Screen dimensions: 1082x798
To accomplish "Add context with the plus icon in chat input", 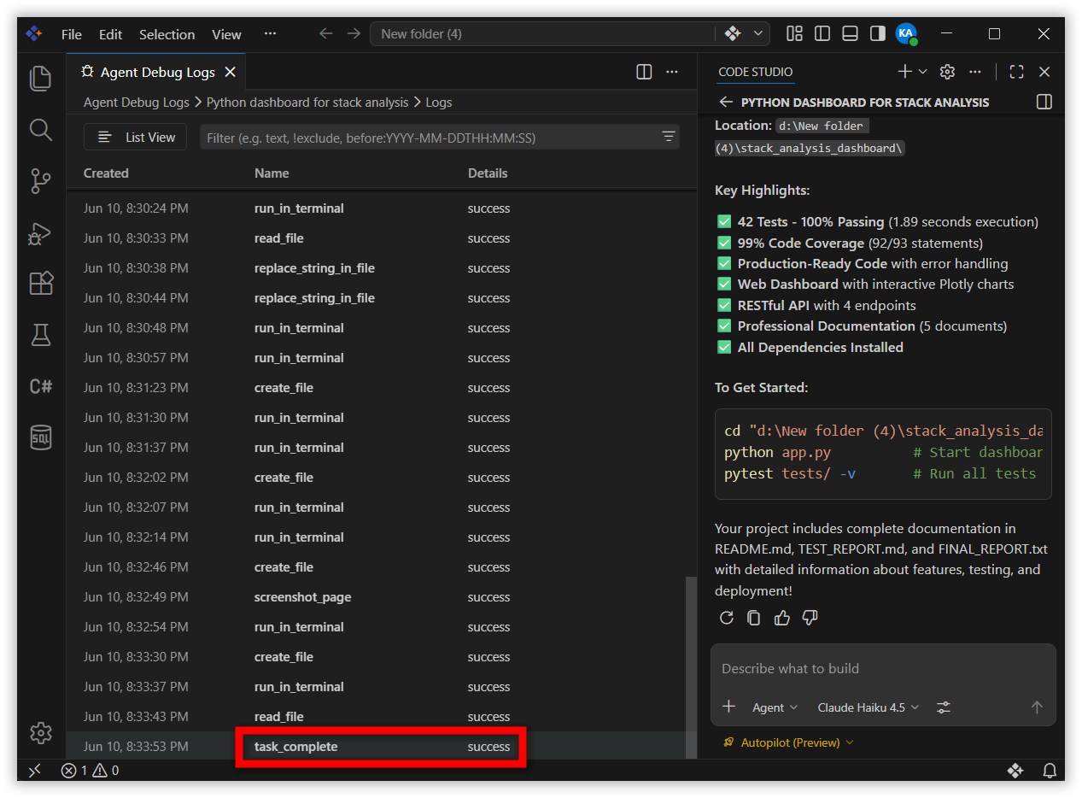I will tap(728, 707).
